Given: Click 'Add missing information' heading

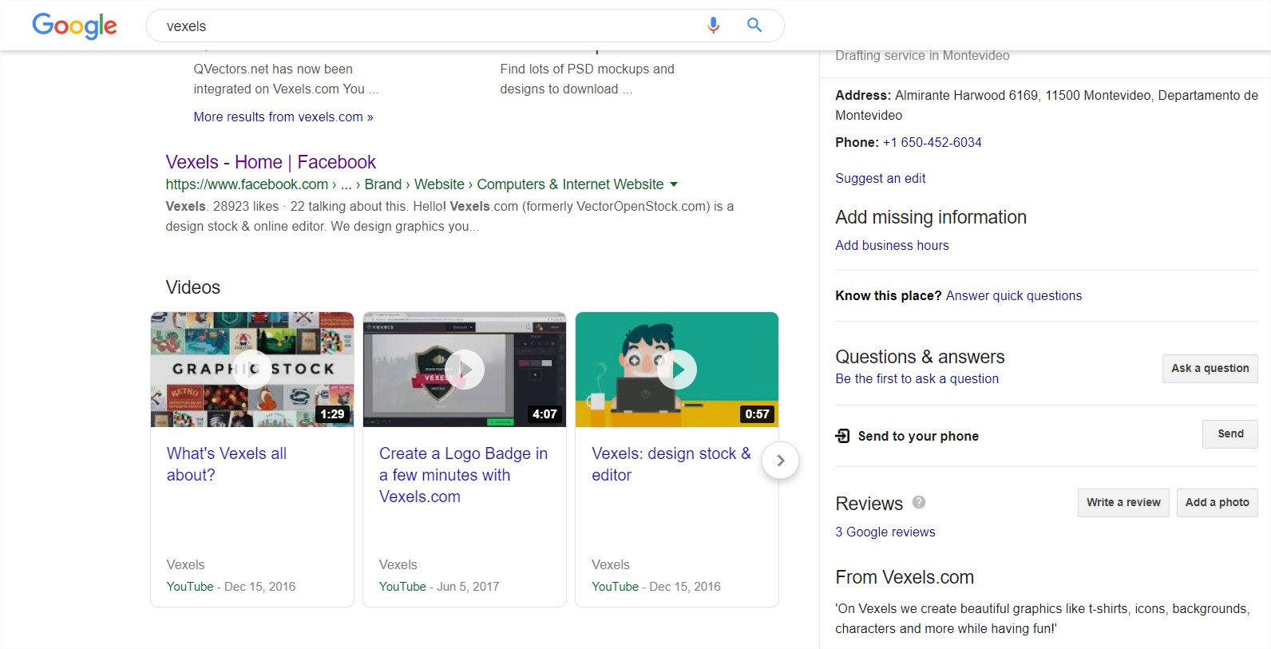Looking at the screenshot, I should tap(931, 217).
